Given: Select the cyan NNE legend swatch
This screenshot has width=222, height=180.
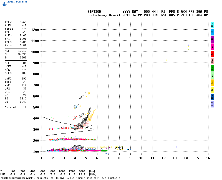Looking at the screenshot, I should click(x=212, y=25).
